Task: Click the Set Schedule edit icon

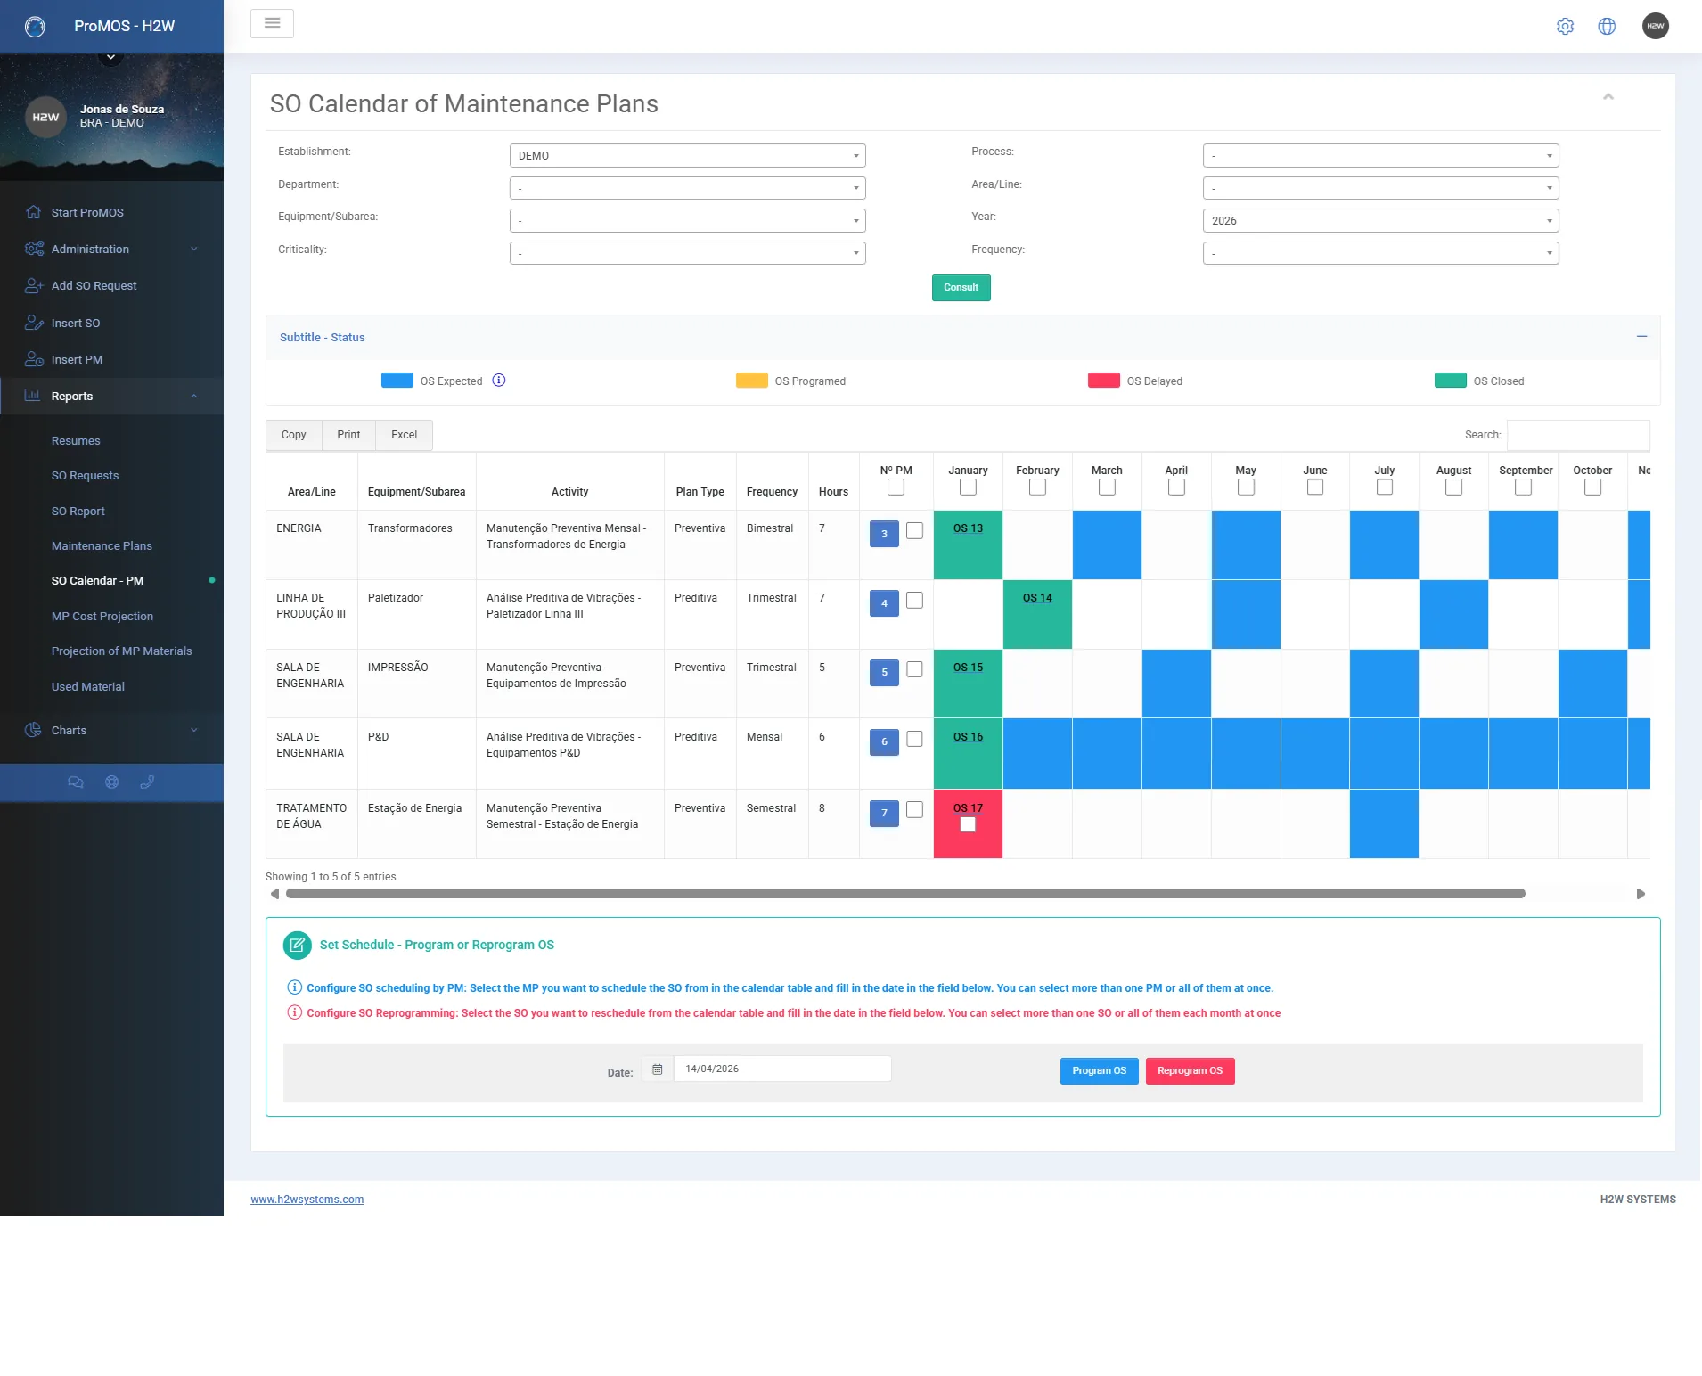Action: [x=297, y=945]
